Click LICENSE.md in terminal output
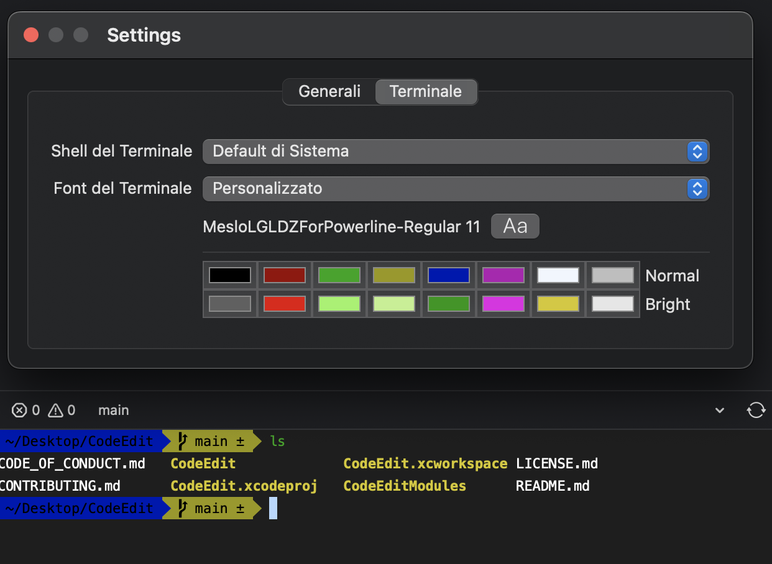Viewport: 772px width, 564px height. click(x=557, y=463)
